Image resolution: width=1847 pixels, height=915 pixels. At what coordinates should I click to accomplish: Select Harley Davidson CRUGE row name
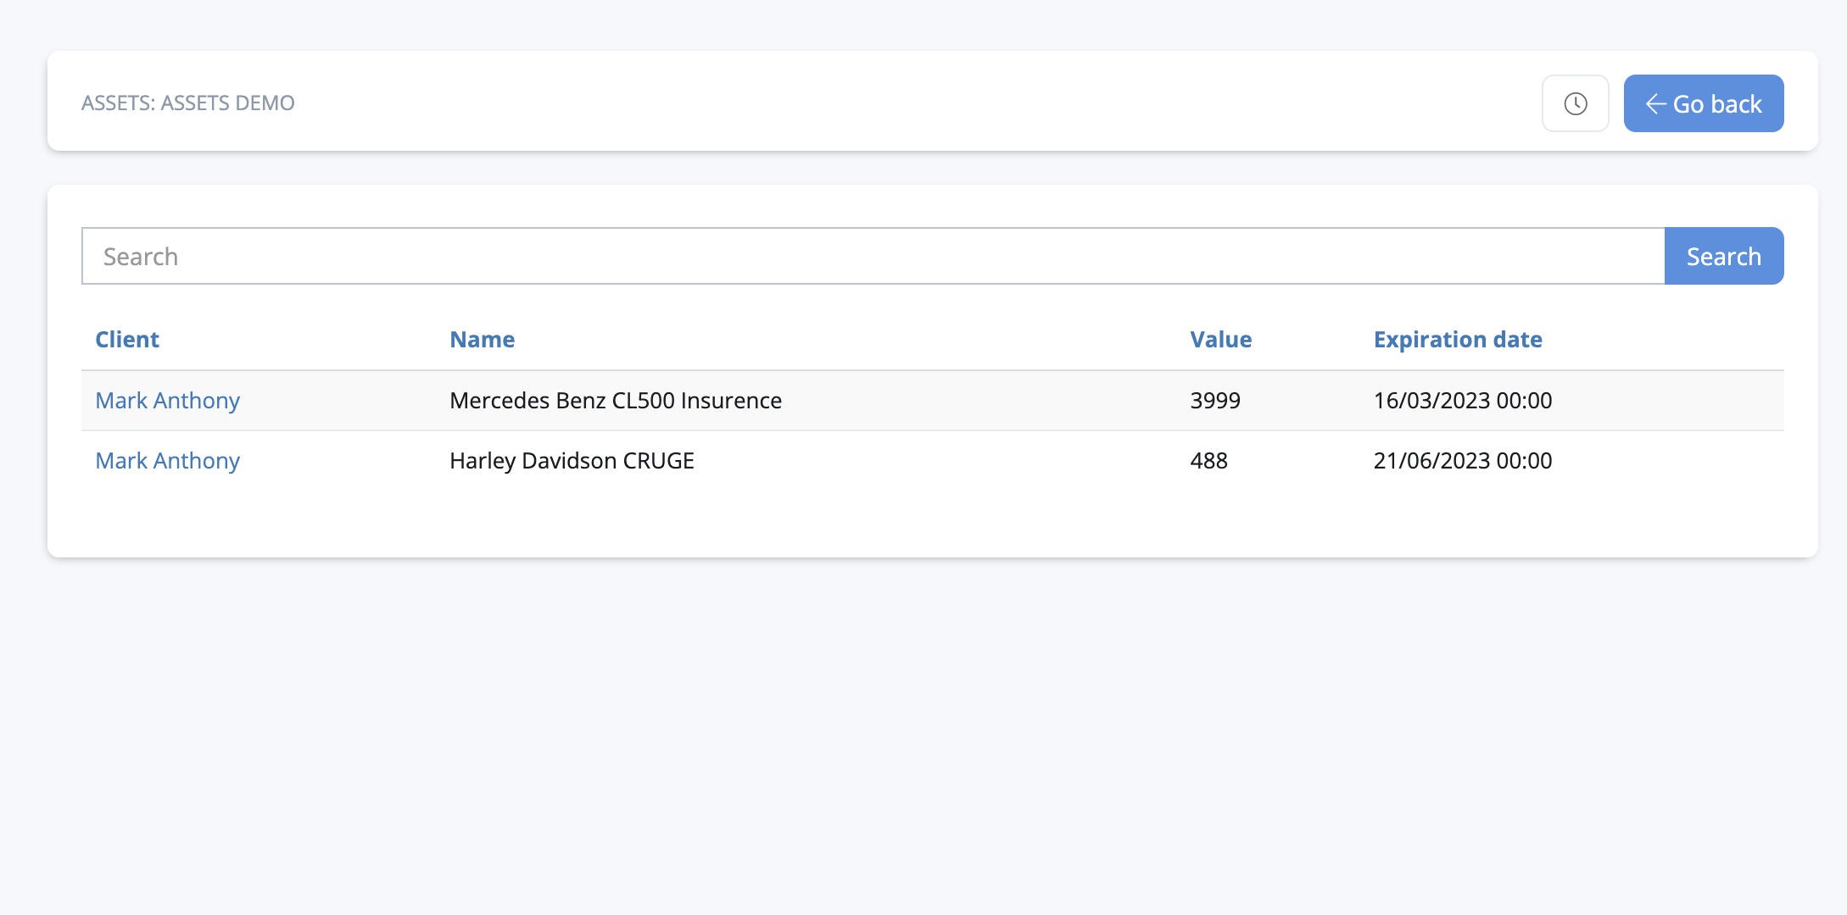(x=572, y=460)
